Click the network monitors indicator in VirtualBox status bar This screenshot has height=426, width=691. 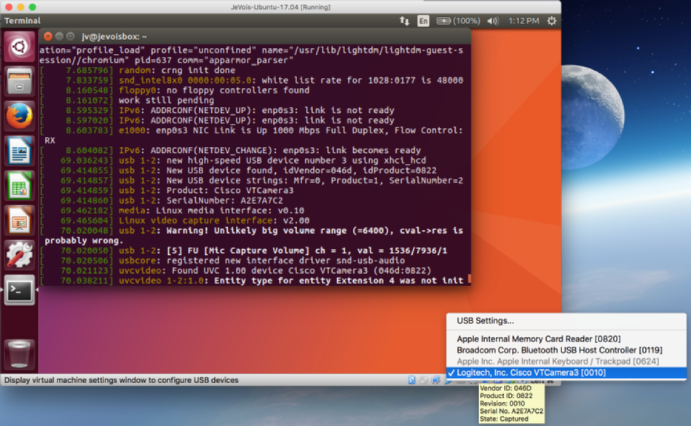[x=436, y=380]
